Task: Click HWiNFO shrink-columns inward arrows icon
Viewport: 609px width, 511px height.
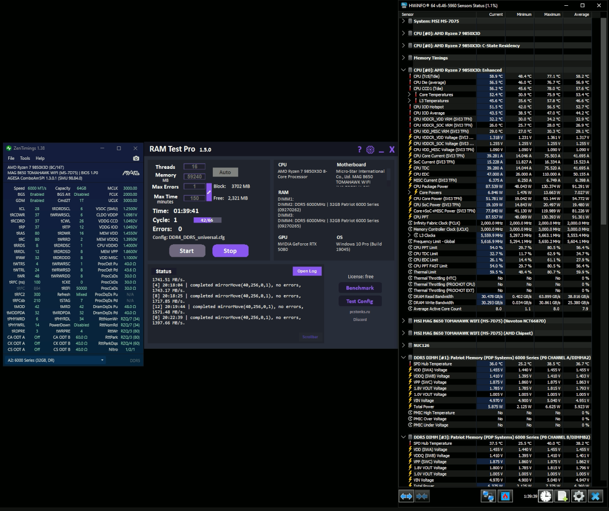Action: [422, 496]
